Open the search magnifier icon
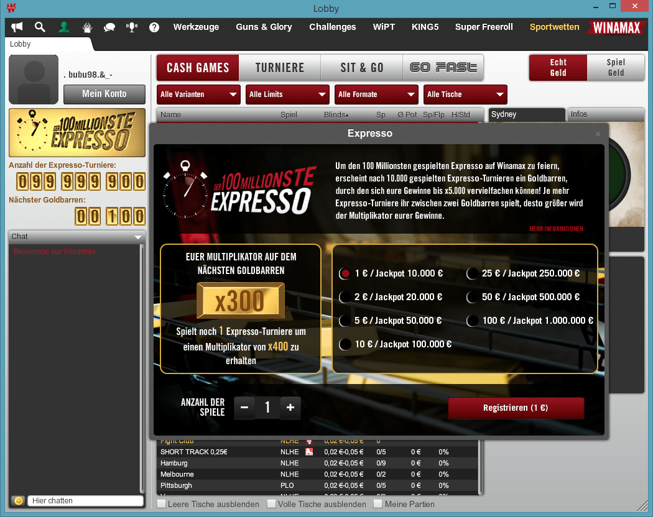 pyautogui.click(x=40, y=27)
